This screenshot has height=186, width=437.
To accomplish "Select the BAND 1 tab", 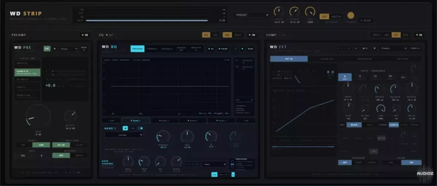I will tap(135, 120).
